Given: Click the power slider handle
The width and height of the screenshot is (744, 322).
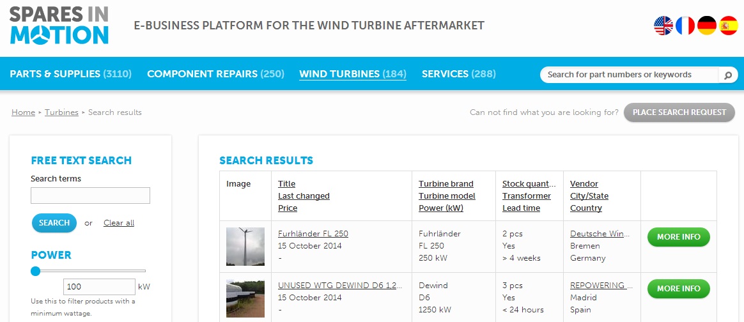Looking at the screenshot, I should pos(36,271).
